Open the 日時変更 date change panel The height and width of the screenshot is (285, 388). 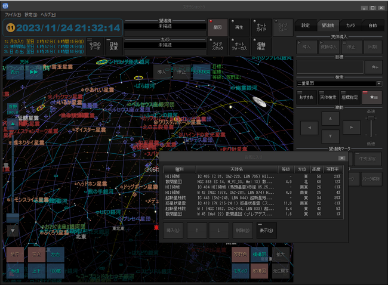pyautogui.click(x=113, y=47)
